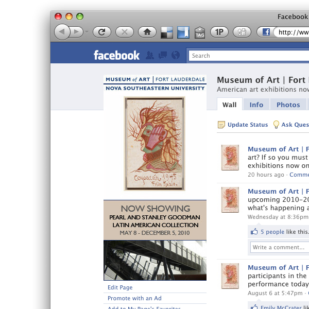Click the avatar on the August 6 post
The width and height of the screenshot is (309, 309).
coord(230,276)
